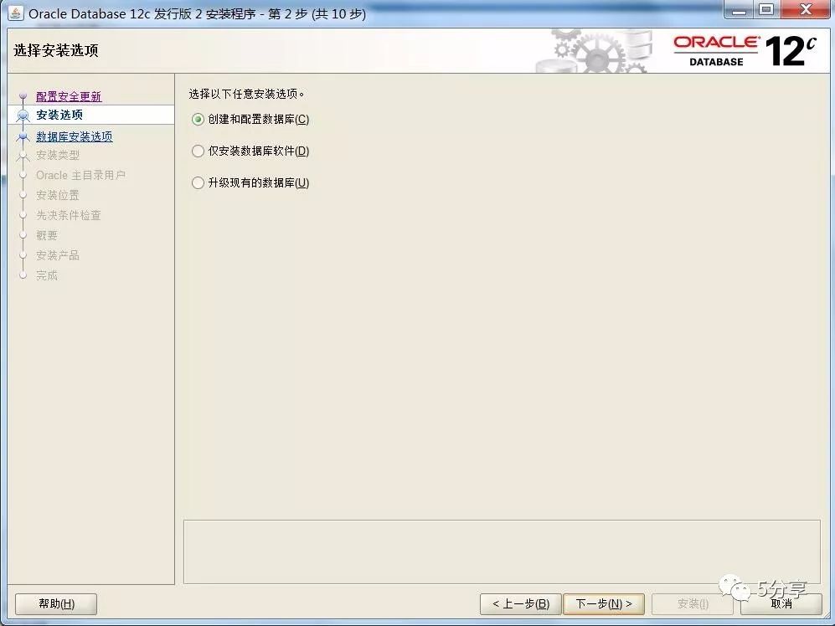Click the Oracle 主目录用户 step label
835x626 pixels.
click(x=80, y=175)
